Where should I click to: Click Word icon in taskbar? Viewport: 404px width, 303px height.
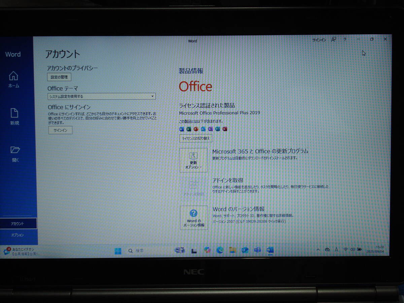tap(270, 250)
